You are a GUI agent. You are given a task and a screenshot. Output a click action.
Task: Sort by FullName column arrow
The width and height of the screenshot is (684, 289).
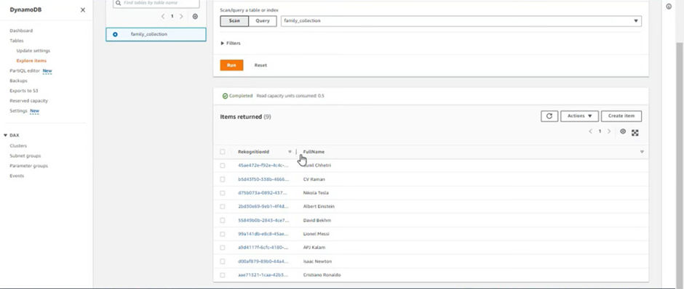tap(642, 152)
